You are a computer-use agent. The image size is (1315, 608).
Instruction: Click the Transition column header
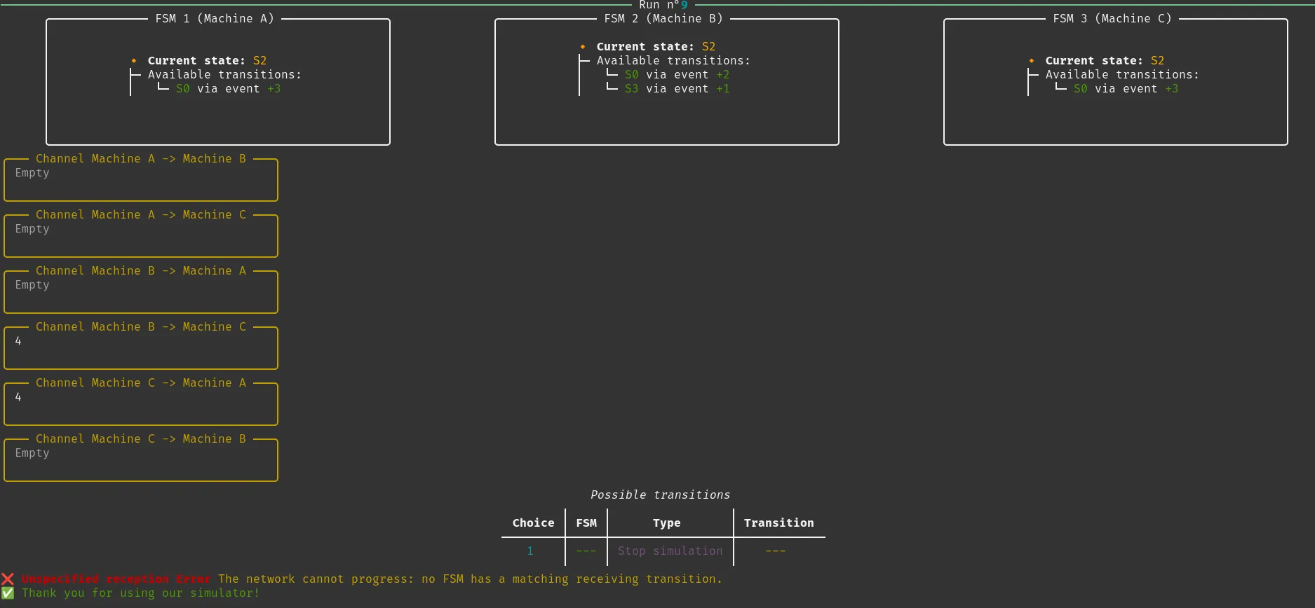[x=778, y=523]
